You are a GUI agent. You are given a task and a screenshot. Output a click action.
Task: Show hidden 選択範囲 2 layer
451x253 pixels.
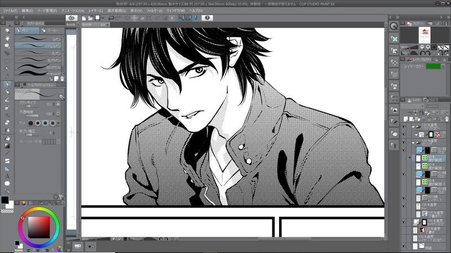[x=404, y=166]
